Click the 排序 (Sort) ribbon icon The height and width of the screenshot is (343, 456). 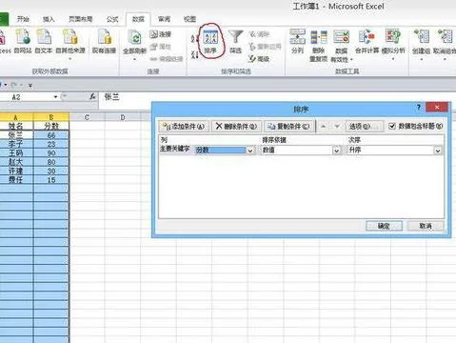point(210,42)
